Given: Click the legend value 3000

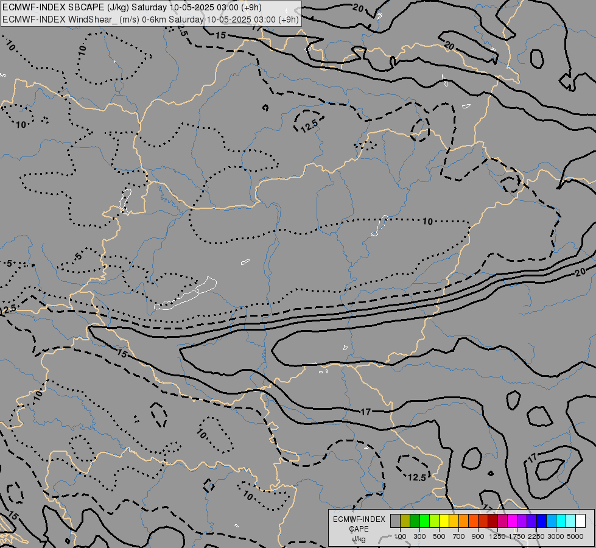Looking at the screenshot, I should pos(556,536).
